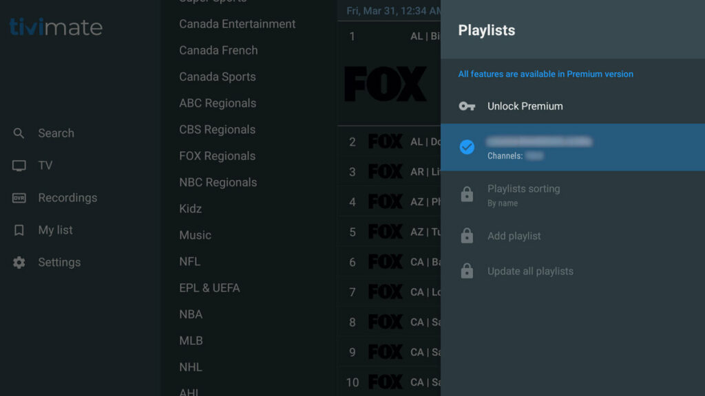Select NBA group
The image size is (705, 396).
(x=191, y=314)
